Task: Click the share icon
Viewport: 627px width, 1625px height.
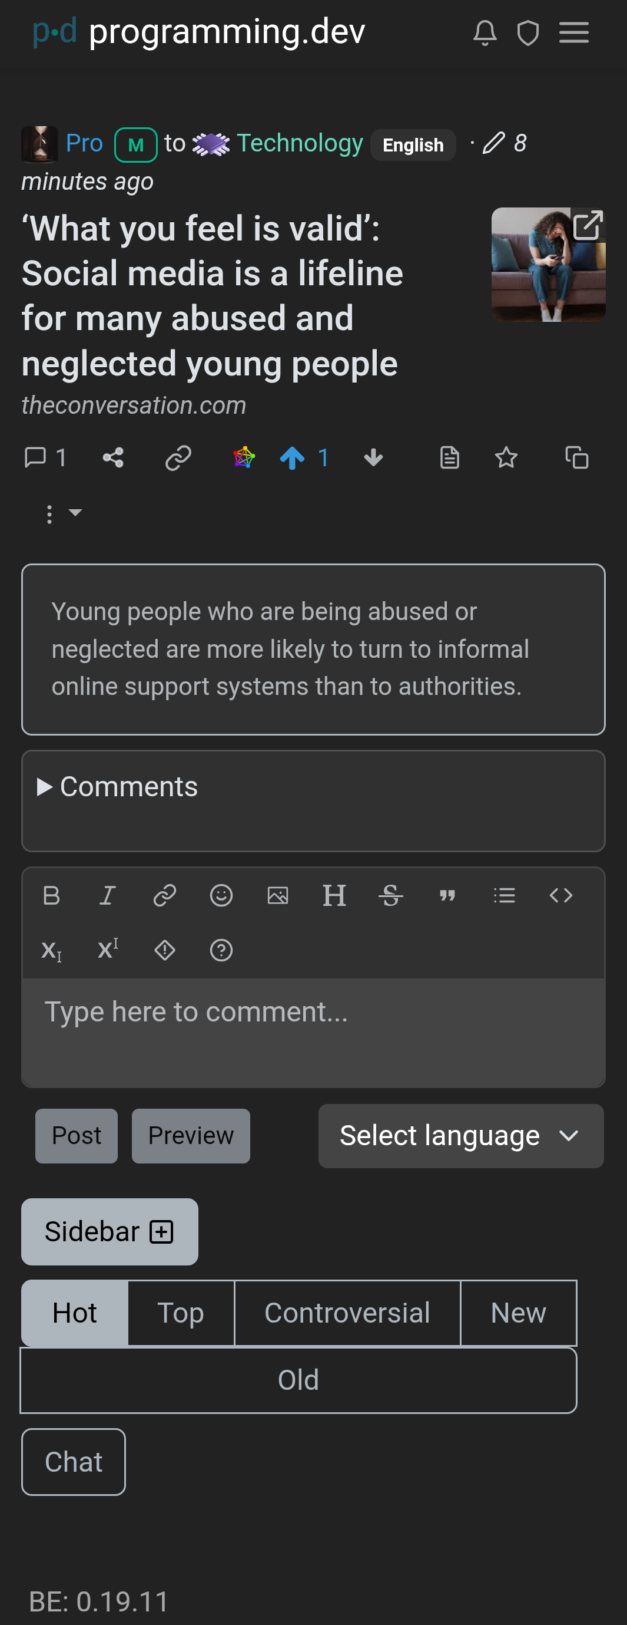Action: [x=114, y=458]
